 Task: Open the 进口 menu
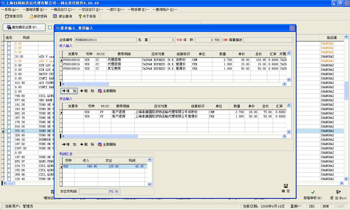(x=115, y=9)
